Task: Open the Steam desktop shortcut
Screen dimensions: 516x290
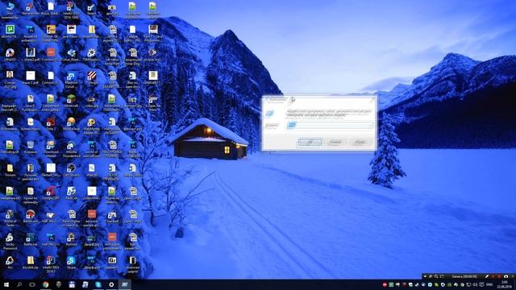Action: coord(91,9)
